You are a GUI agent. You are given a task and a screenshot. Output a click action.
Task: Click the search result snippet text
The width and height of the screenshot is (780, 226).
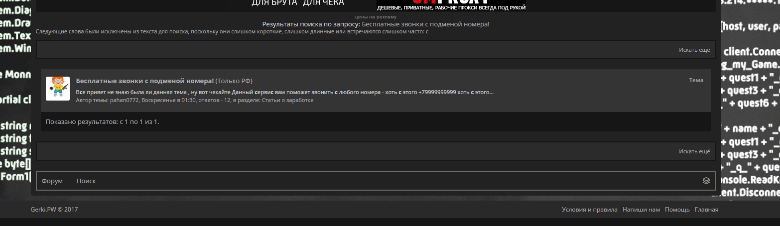click(x=284, y=92)
